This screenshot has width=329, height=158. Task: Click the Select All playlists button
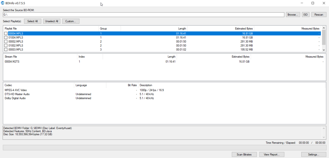[x=33, y=21]
